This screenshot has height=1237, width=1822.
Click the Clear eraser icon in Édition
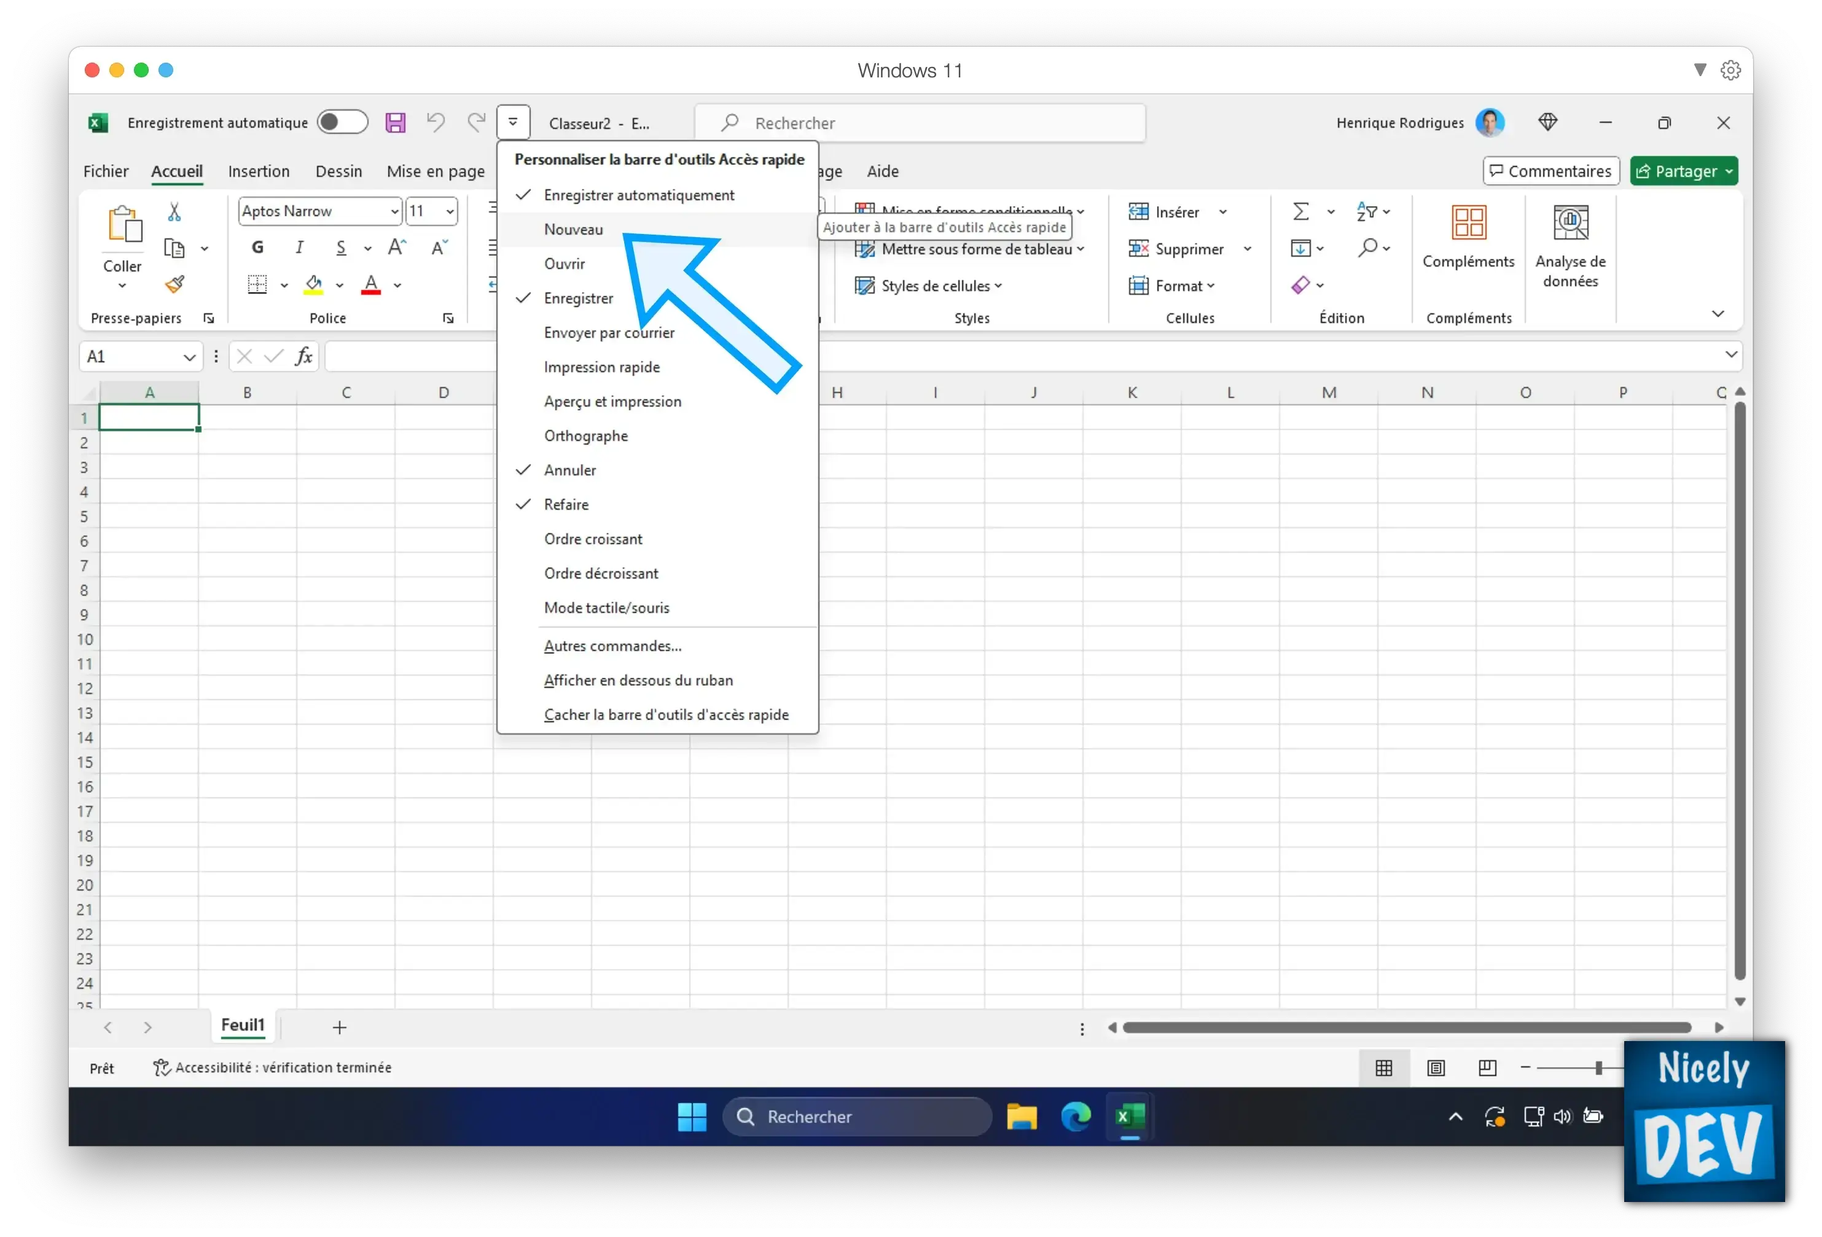click(1300, 284)
